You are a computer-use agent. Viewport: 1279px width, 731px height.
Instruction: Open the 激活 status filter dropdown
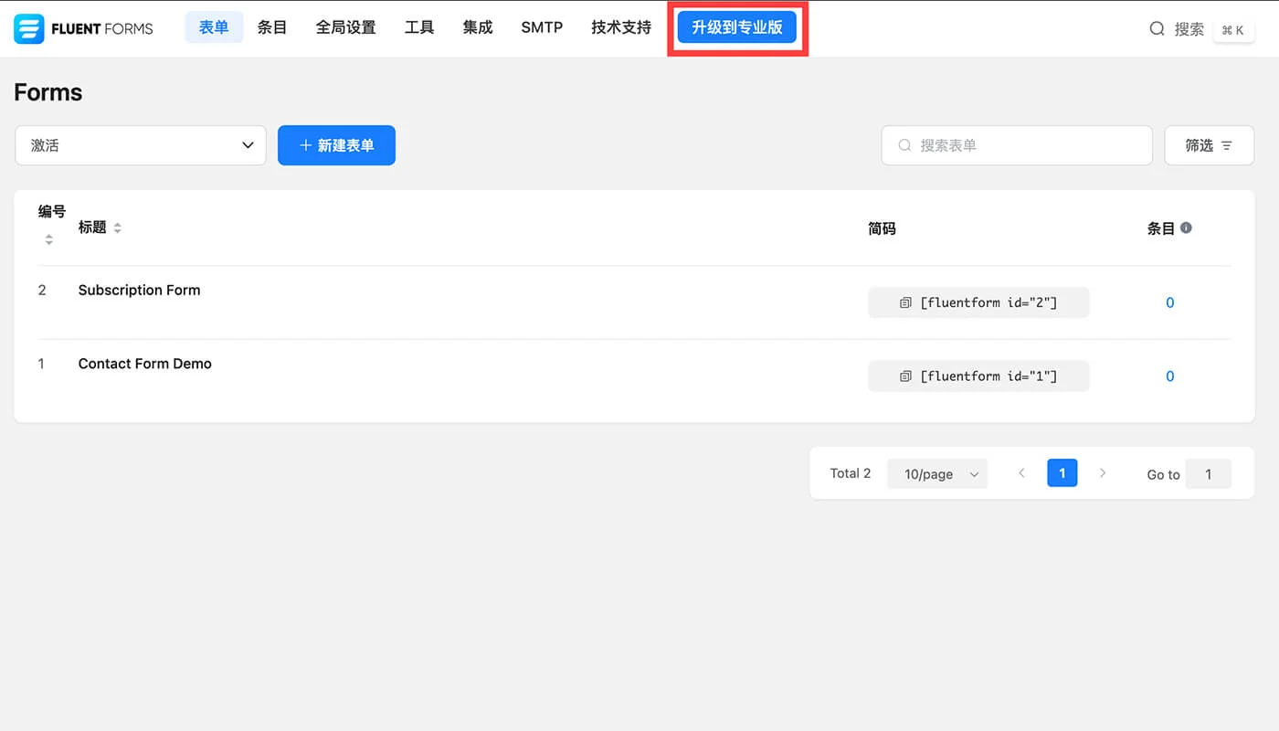[140, 144]
